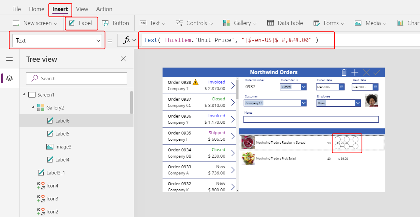The height and width of the screenshot is (217, 420).
Task: Click the chevron for Order 0933
Action: (233, 170)
